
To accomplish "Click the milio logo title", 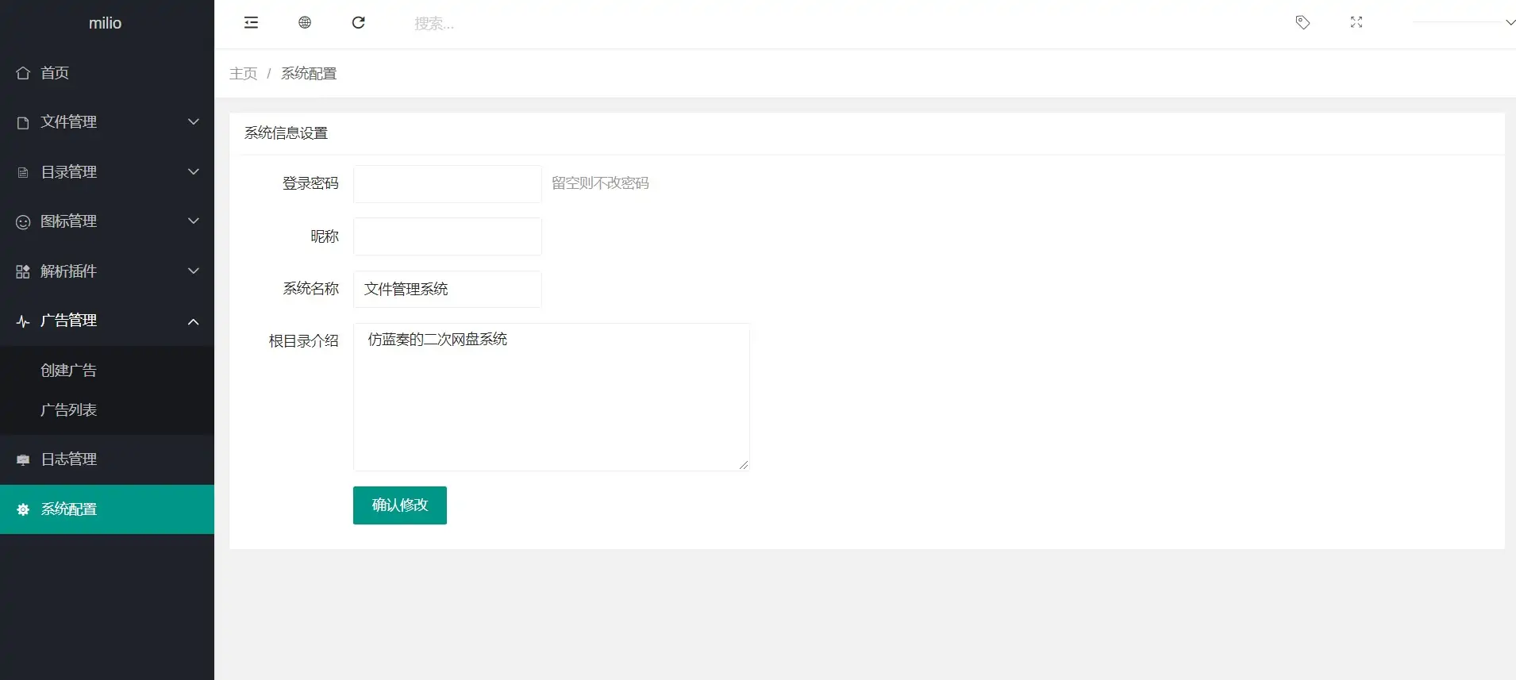I will [105, 24].
